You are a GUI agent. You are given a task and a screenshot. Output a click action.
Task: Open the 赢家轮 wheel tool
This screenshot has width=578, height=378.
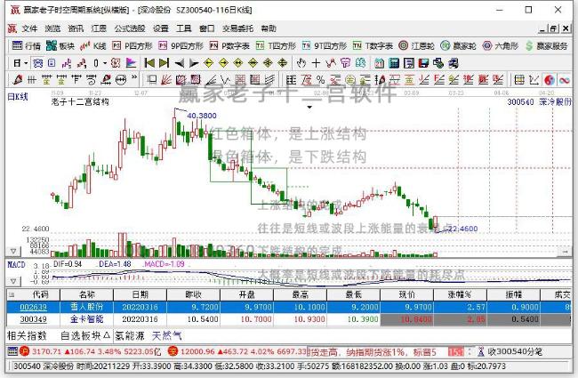click(459, 45)
